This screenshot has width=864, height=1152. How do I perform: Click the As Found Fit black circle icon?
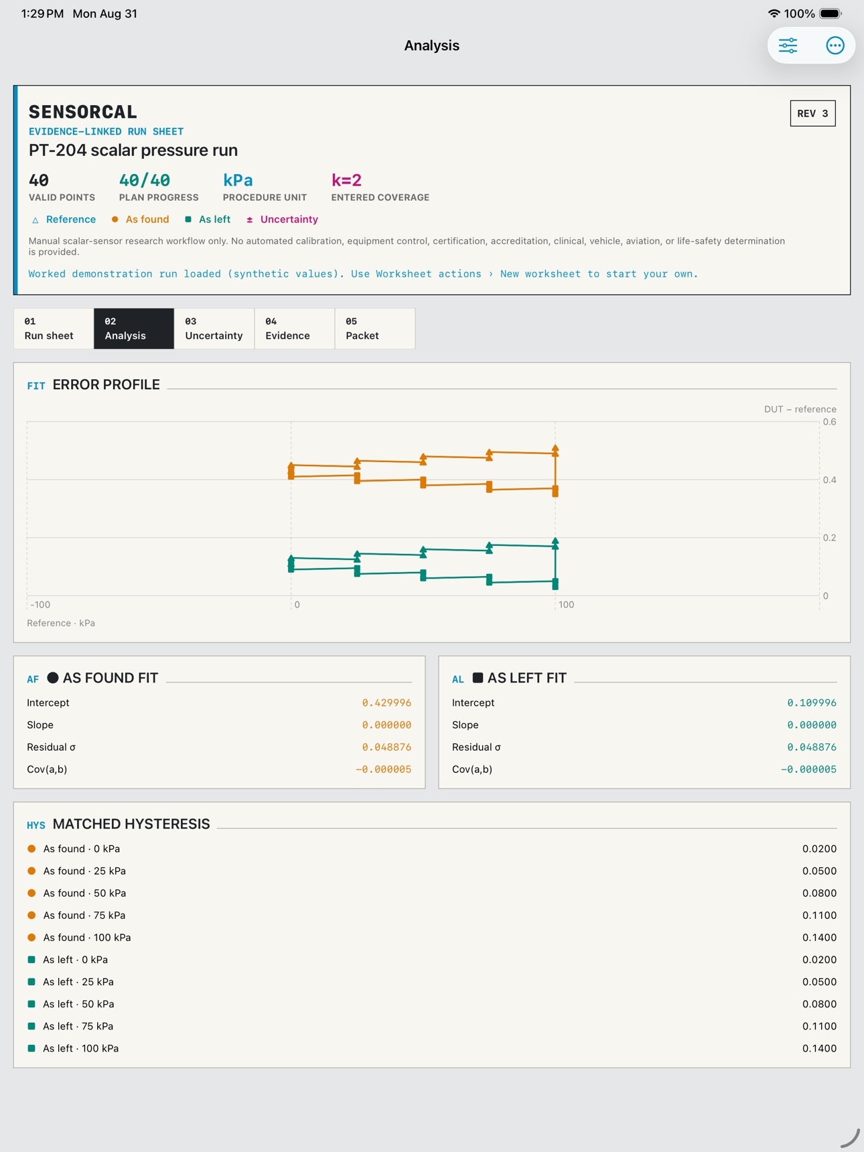tap(53, 678)
